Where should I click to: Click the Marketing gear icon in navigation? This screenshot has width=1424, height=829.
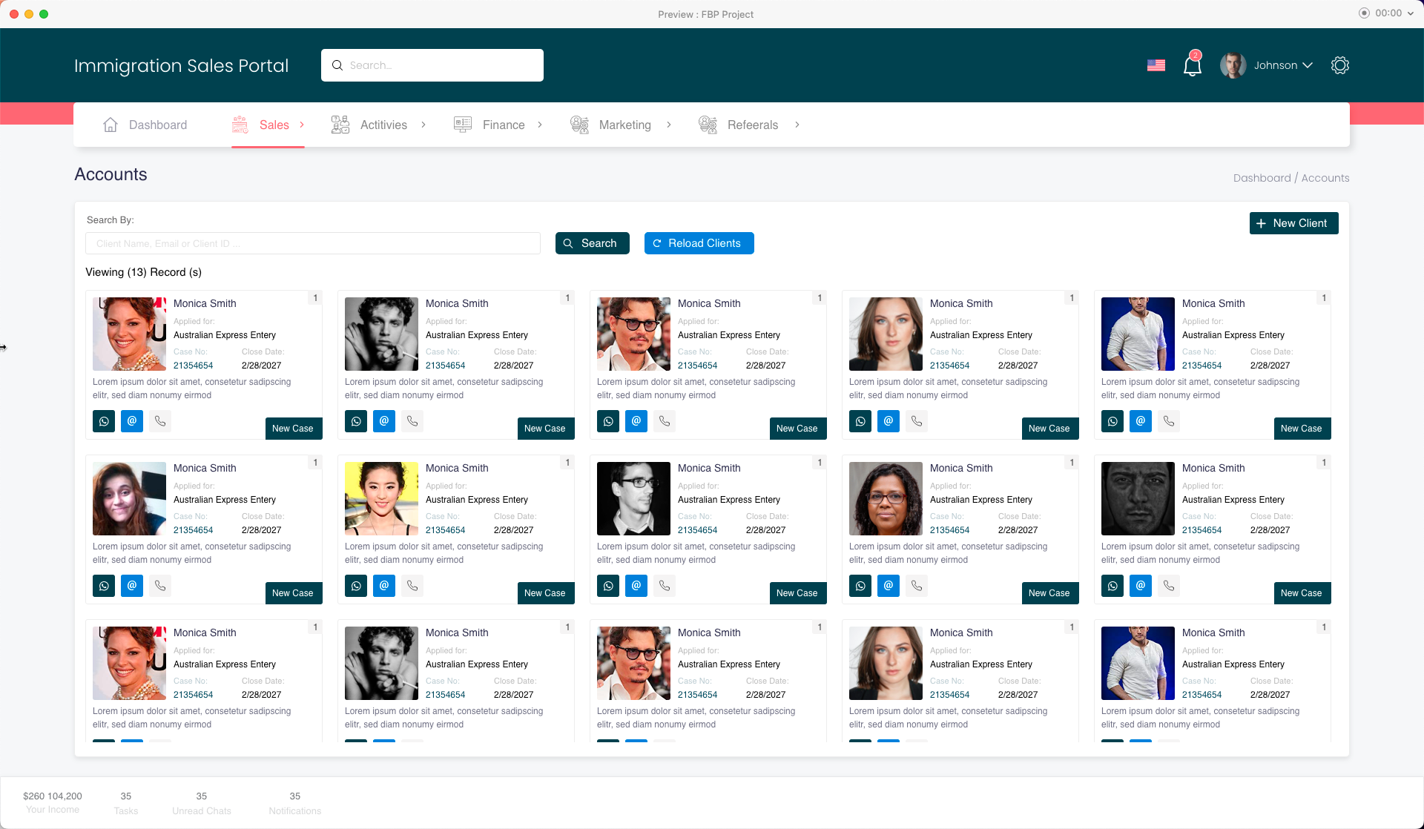point(579,125)
